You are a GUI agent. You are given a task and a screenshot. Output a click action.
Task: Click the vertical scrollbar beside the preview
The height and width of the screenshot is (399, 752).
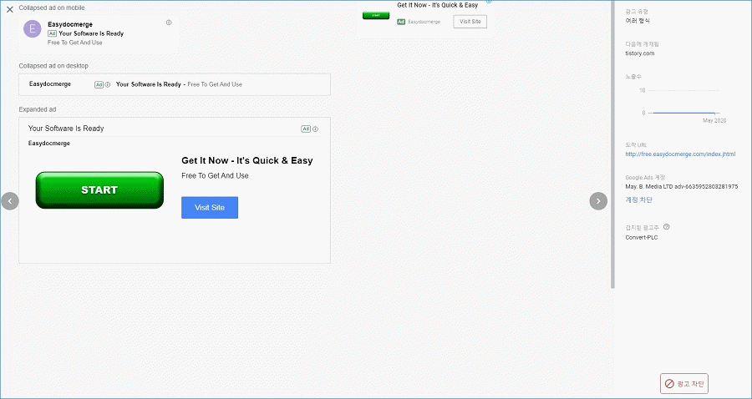point(612,144)
